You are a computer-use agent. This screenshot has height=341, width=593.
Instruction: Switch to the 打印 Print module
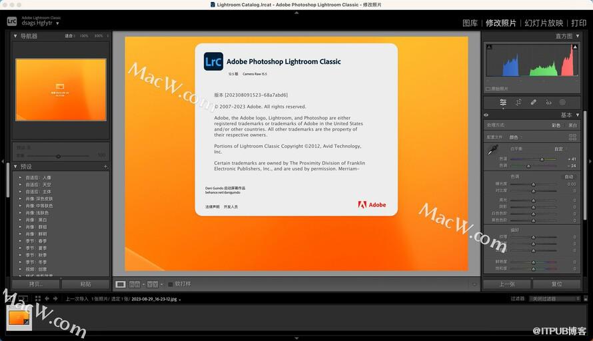coord(578,23)
